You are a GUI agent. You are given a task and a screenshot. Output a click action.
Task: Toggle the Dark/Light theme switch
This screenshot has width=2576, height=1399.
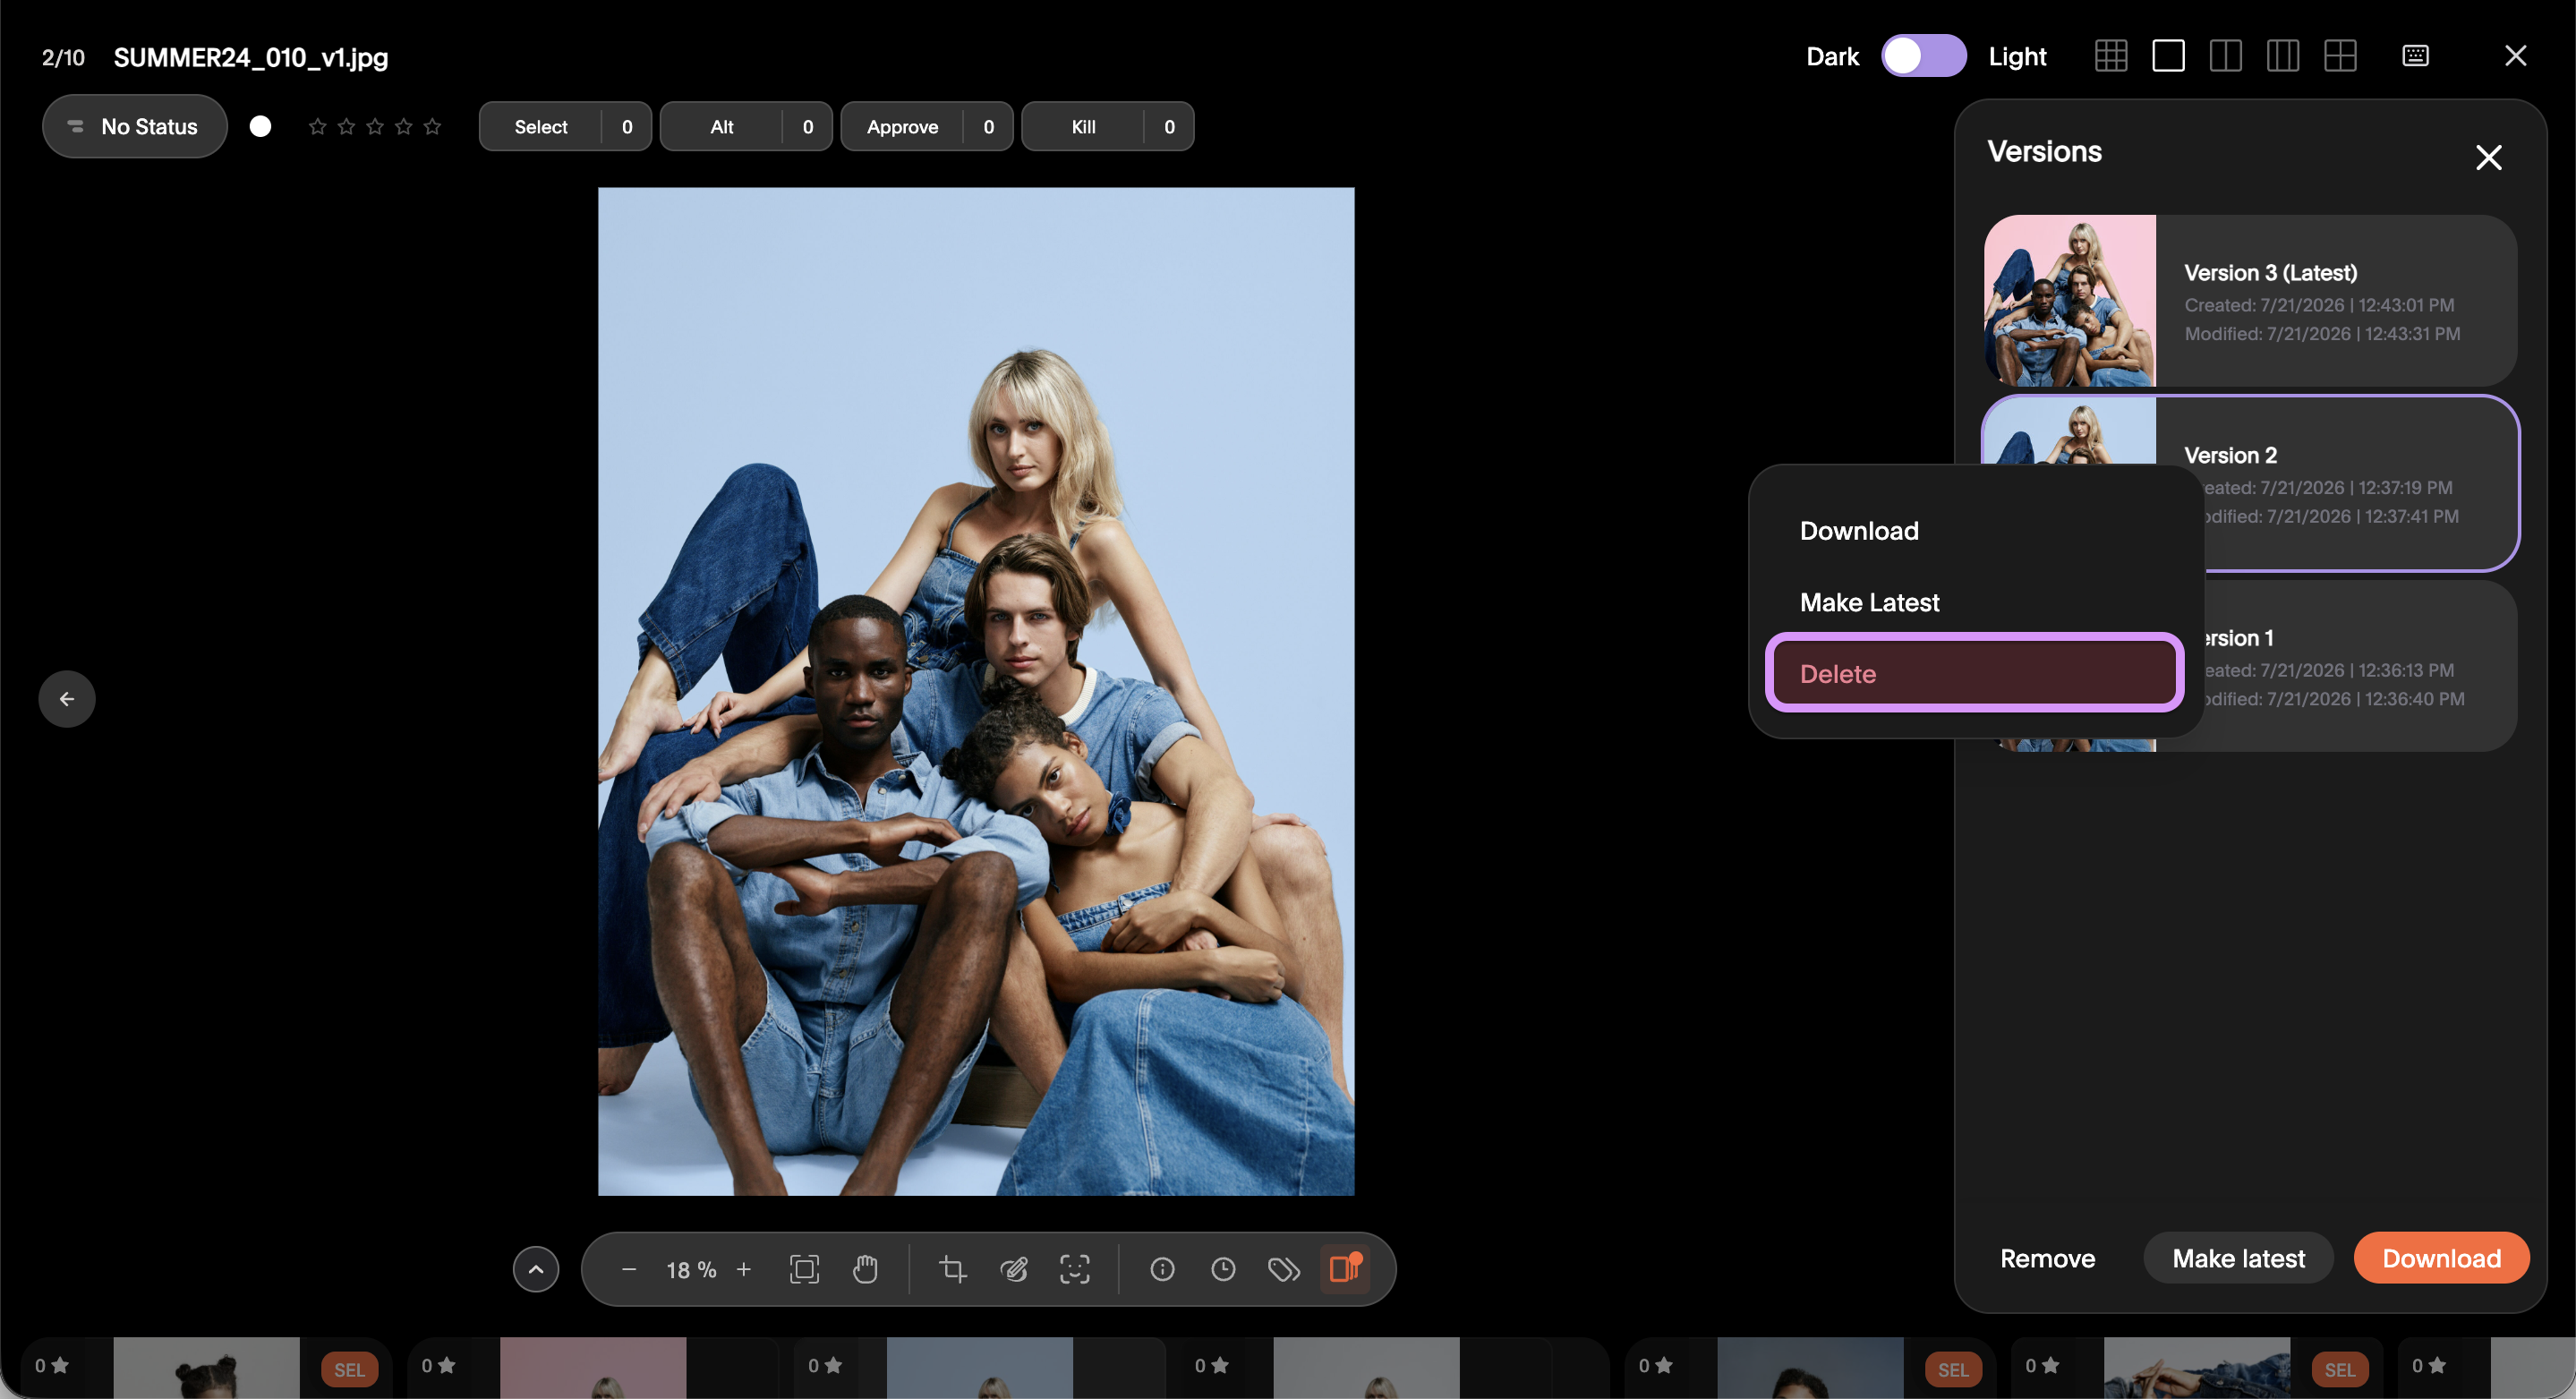(1923, 56)
